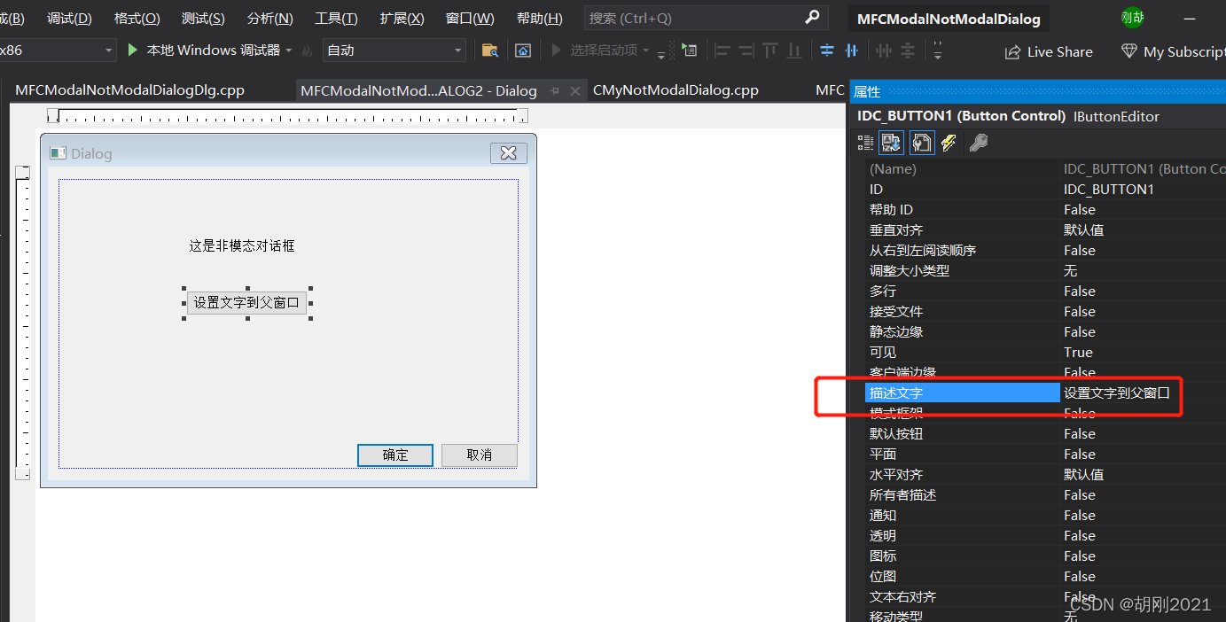The width and height of the screenshot is (1226, 622).
Task: Select the 设置文字到父窗口 button control
Action: [x=246, y=302]
